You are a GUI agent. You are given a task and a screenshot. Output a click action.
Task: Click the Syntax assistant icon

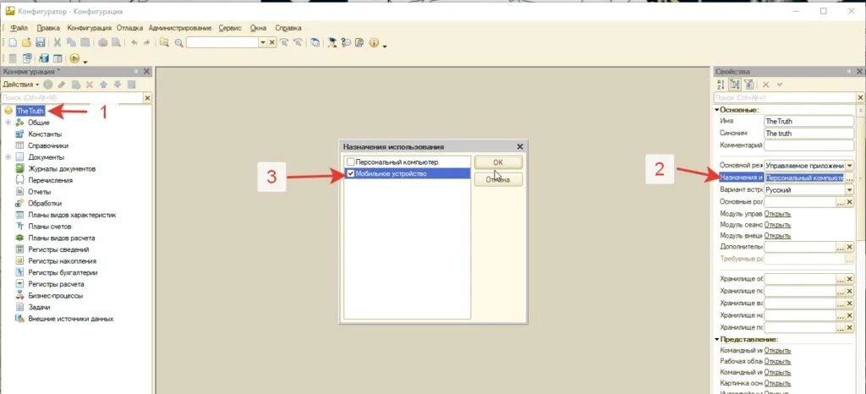click(x=332, y=42)
